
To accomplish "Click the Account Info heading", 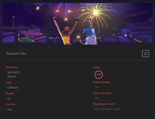I will tap(16, 54).
